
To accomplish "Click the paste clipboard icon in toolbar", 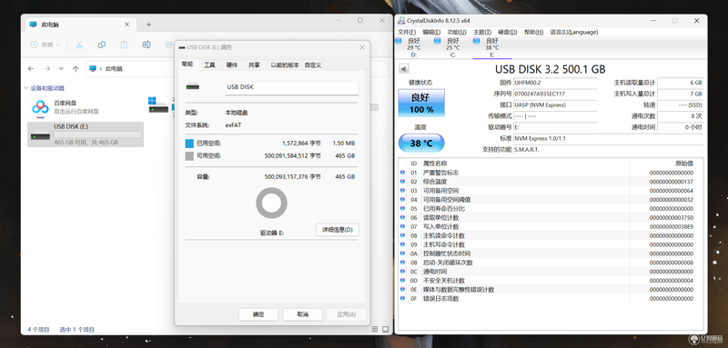I will tap(124, 45).
